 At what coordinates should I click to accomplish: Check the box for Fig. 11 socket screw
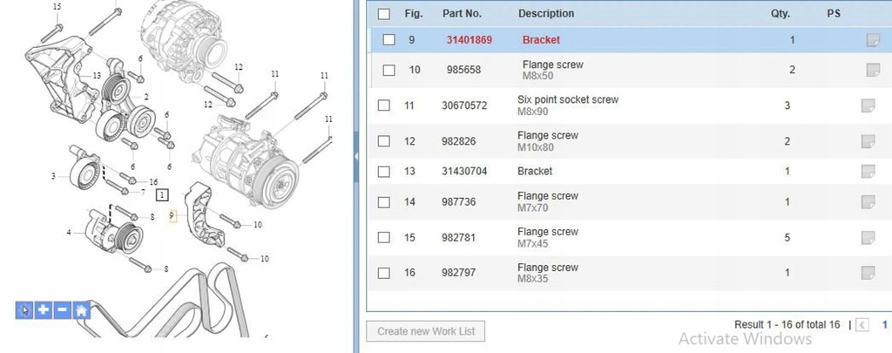click(x=384, y=105)
